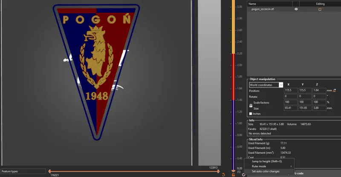Viewport: 341px width, 177px height.
Task: Click the Size Z value field
Action: (x=319, y=108)
